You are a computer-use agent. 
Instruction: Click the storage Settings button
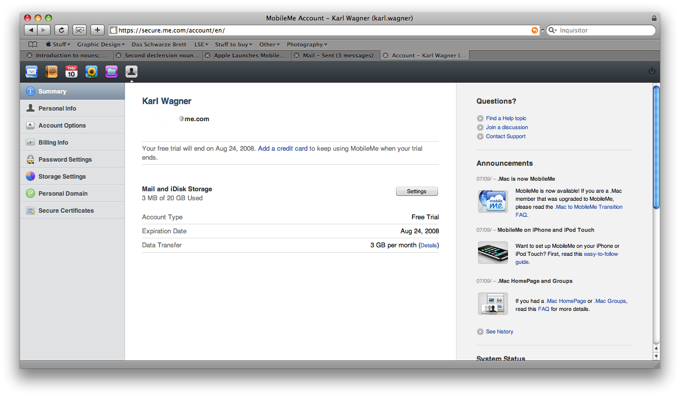(x=416, y=191)
